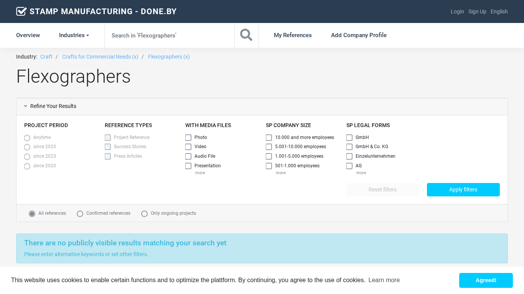Select the All references radio button
The height and width of the screenshot is (294, 524).
click(32, 214)
